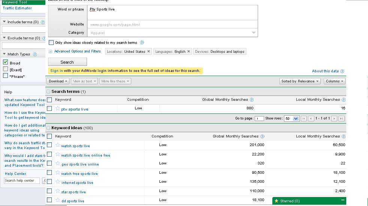This screenshot has width=368, height=206.
Task: Star the 'geo sports live online' keyword
Action: pyautogui.click(x=57, y=164)
